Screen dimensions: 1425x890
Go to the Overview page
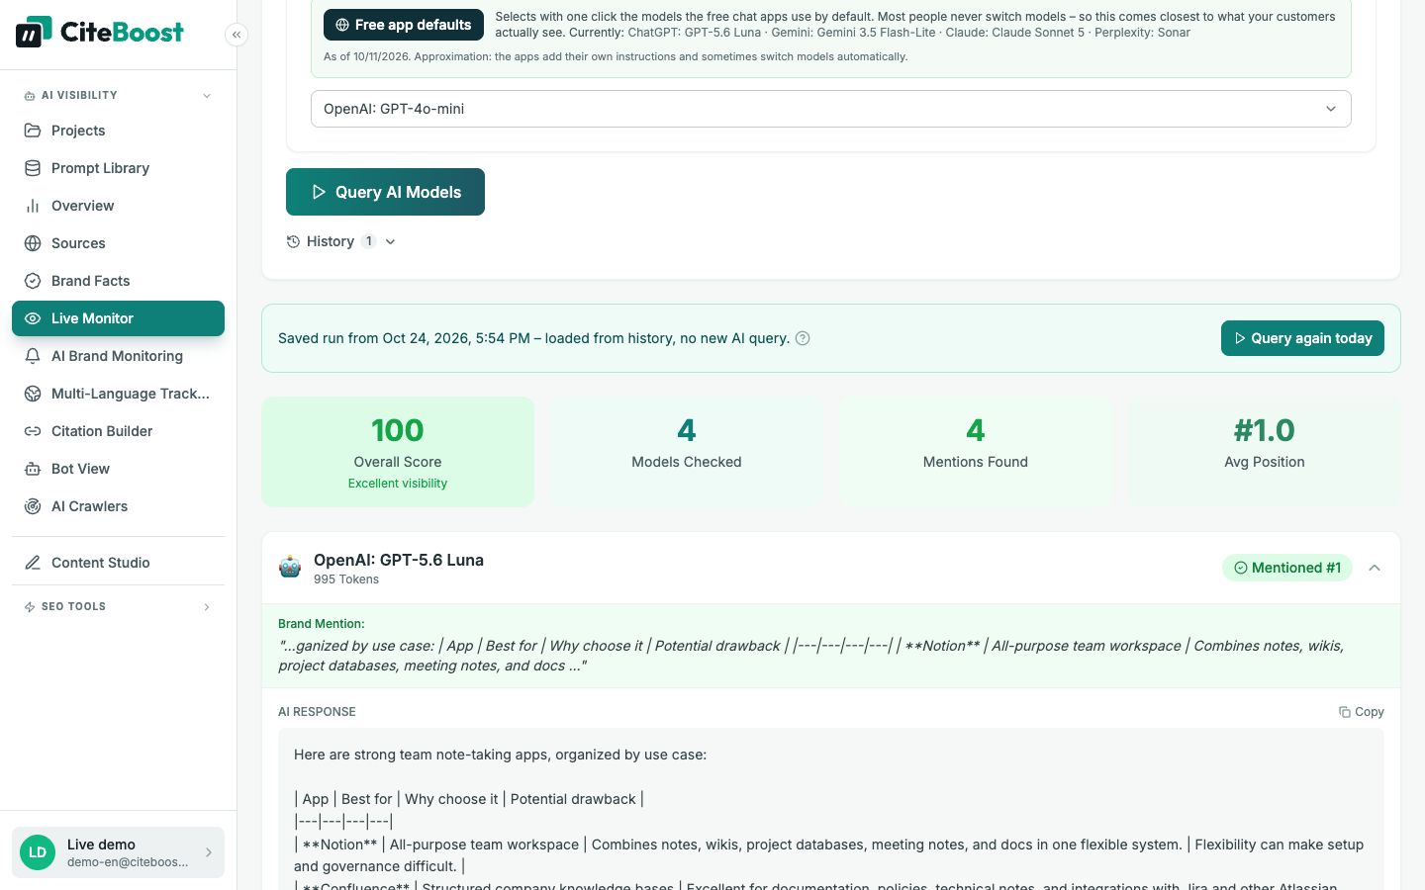(x=119, y=206)
